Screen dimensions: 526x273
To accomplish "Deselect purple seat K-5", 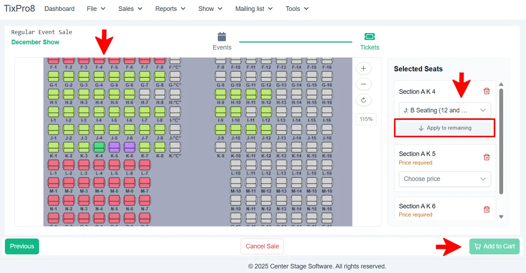I will 114,147.
